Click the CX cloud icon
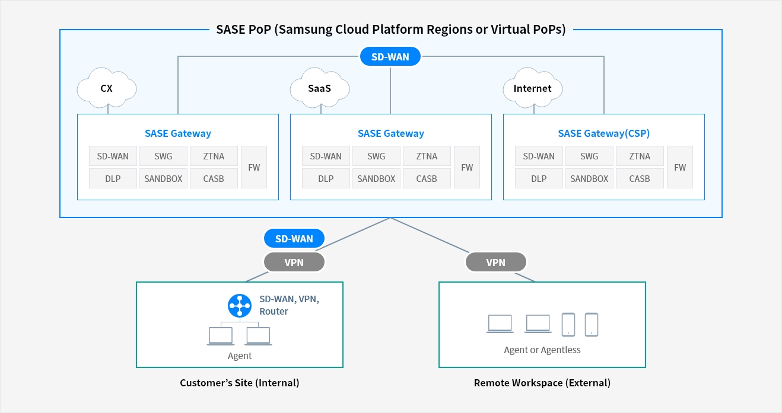The height and width of the screenshot is (413, 782). [107, 88]
